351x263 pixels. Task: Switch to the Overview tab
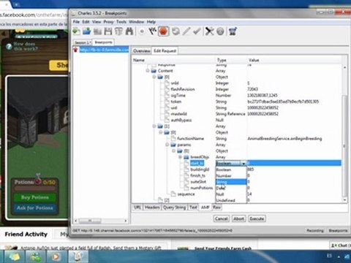tap(141, 50)
